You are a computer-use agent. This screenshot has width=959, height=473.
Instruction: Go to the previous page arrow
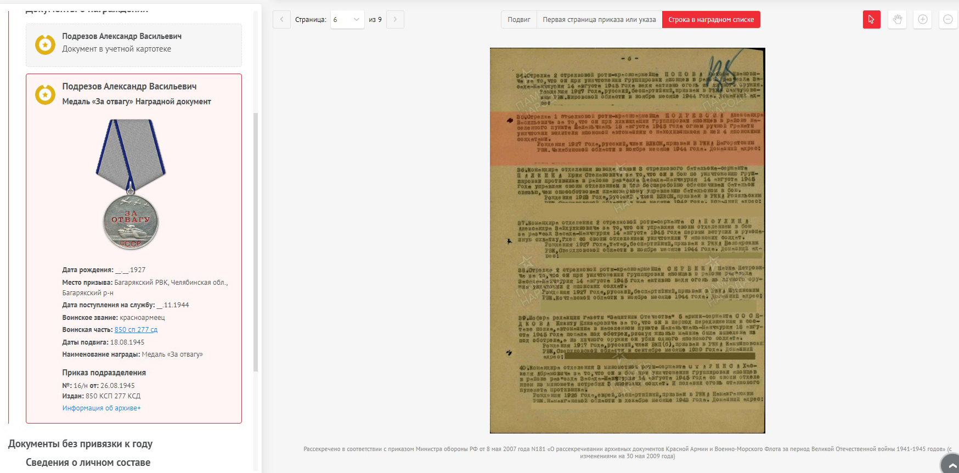tap(281, 20)
